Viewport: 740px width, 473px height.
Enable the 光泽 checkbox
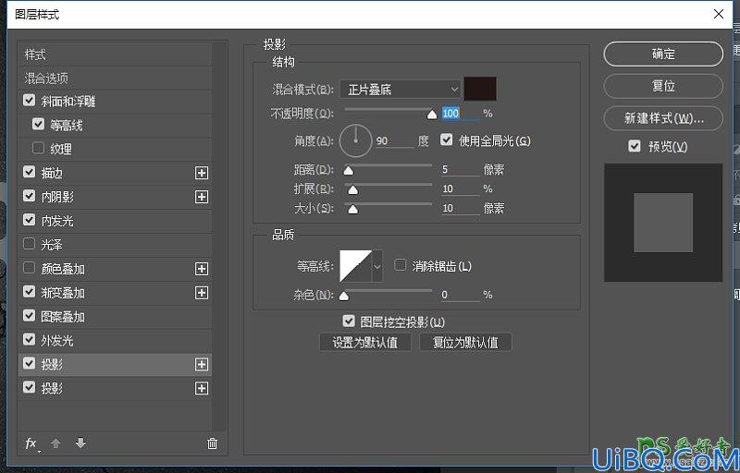pos(30,244)
